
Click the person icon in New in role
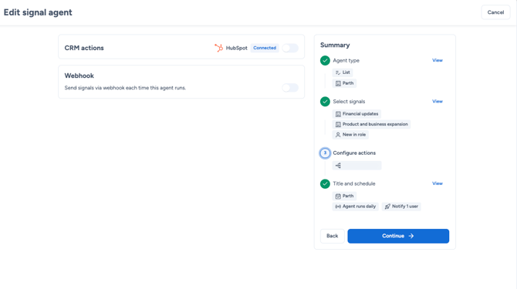[338, 135]
